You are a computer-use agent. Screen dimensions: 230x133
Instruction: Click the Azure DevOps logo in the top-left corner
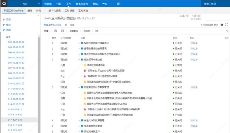(x=4, y=4)
